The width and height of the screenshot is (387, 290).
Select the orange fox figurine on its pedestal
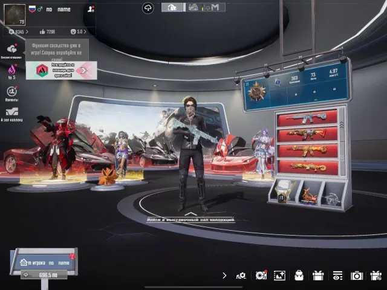tap(108, 177)
